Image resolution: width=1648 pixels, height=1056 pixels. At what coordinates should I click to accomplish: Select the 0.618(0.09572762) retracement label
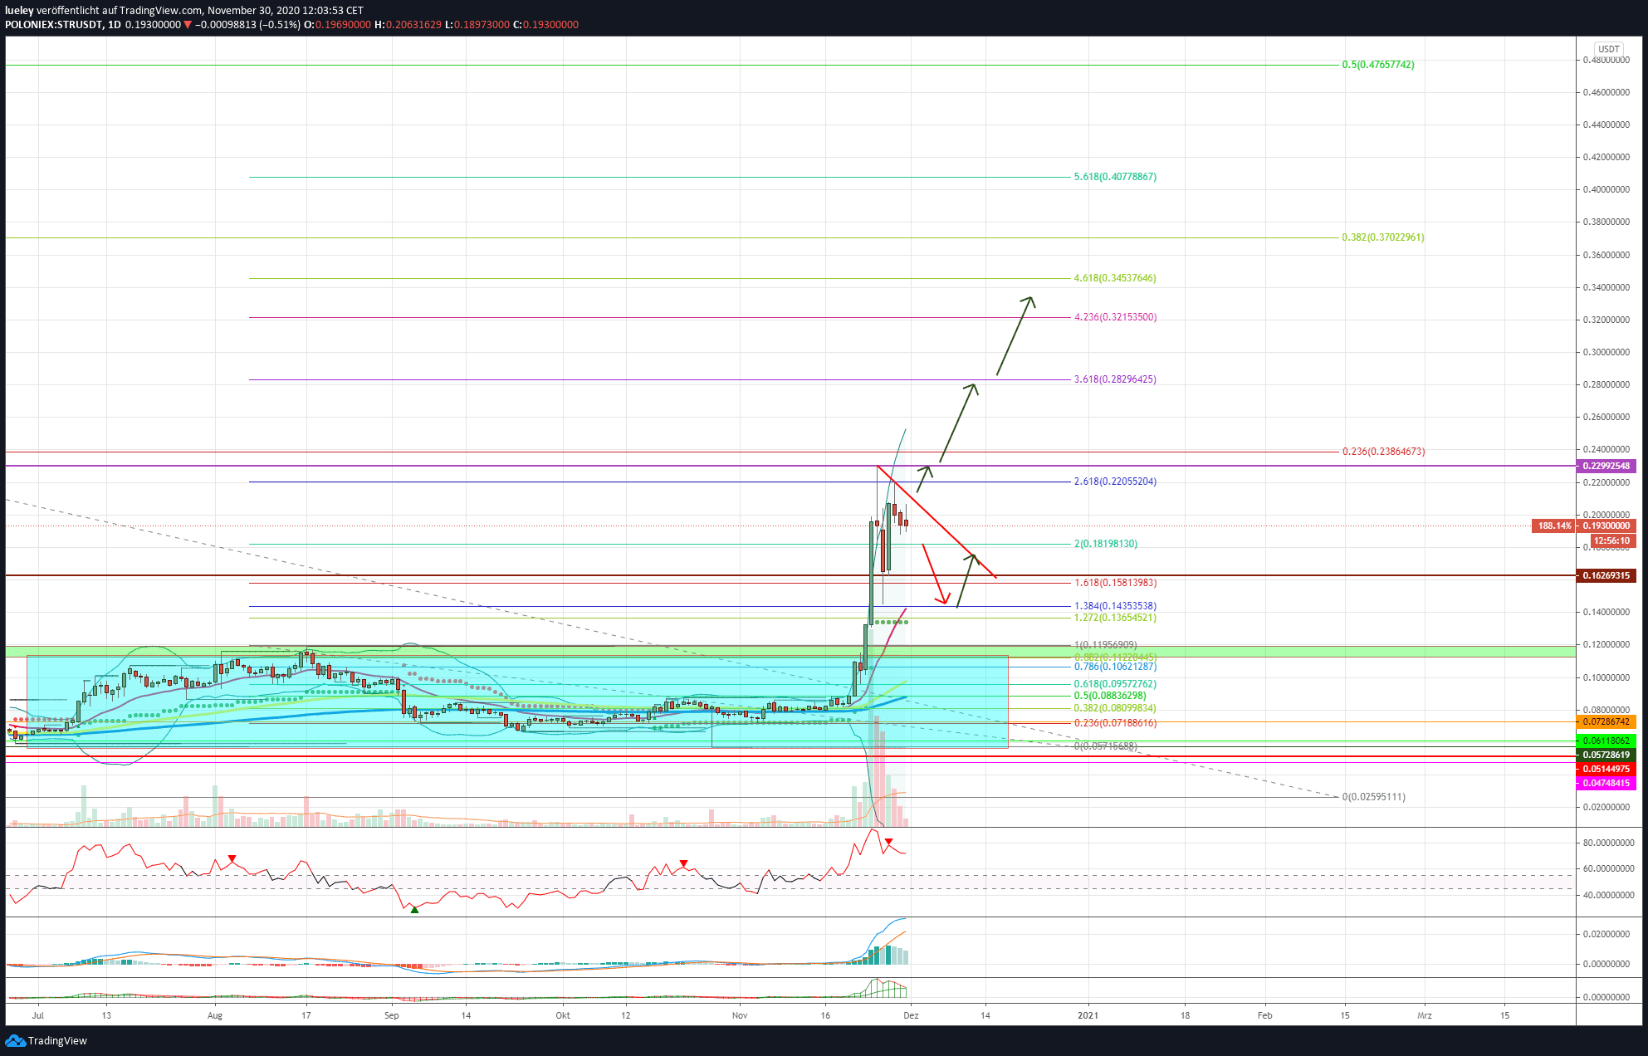[x=1115, y=684]
